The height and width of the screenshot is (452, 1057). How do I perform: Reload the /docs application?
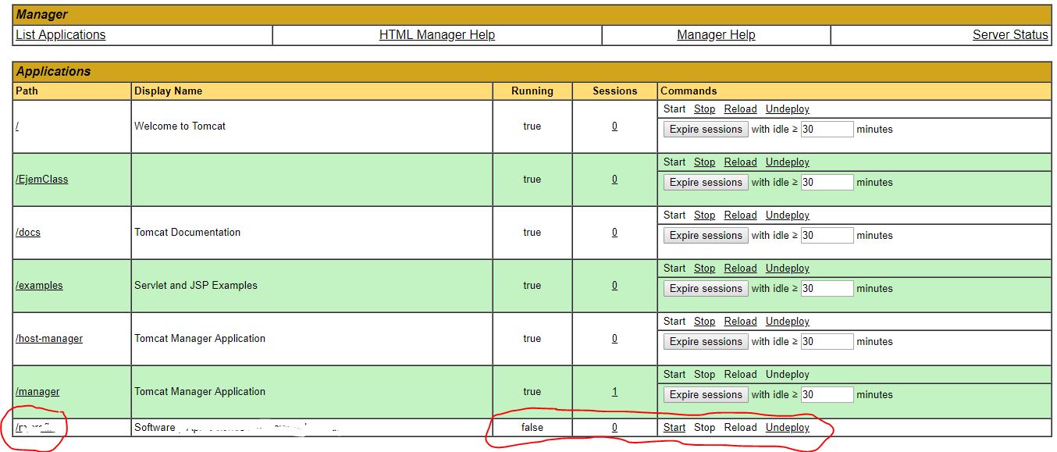click(x=740, y=215)
